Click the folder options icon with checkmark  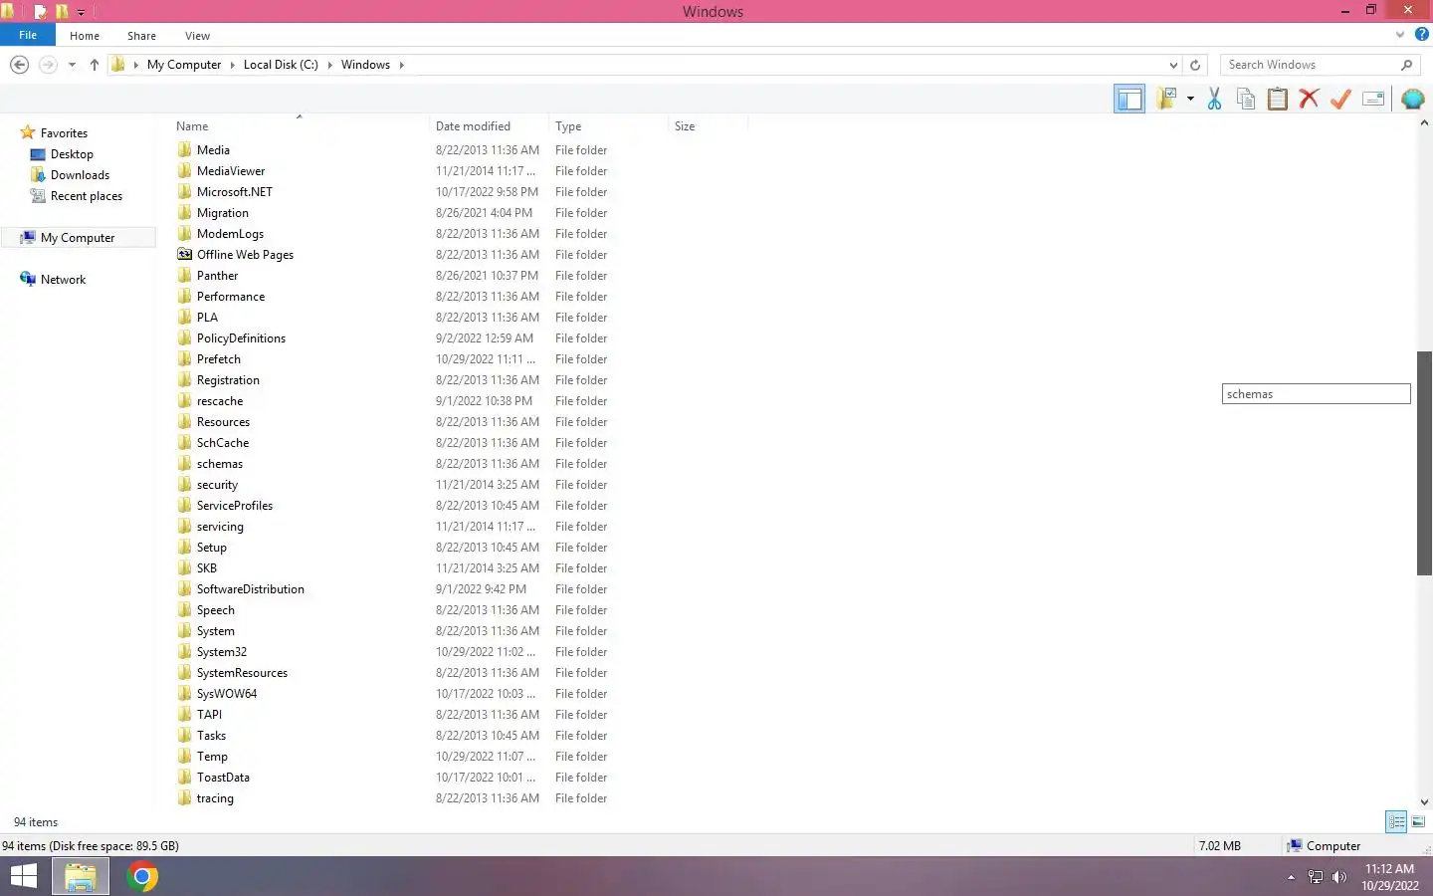(1166, 99)
